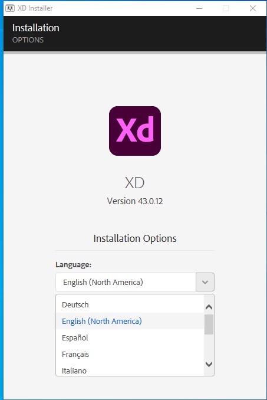Click the Language: label
The width and height of the screenshot is (267, 400).
point(73,264)
